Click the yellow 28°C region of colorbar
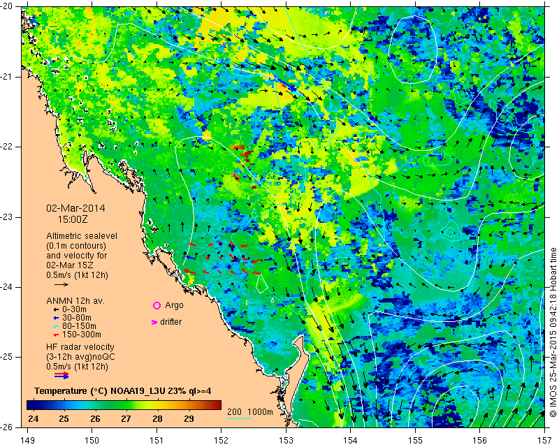This screenshot has height=447, width=559. (157, 405)
